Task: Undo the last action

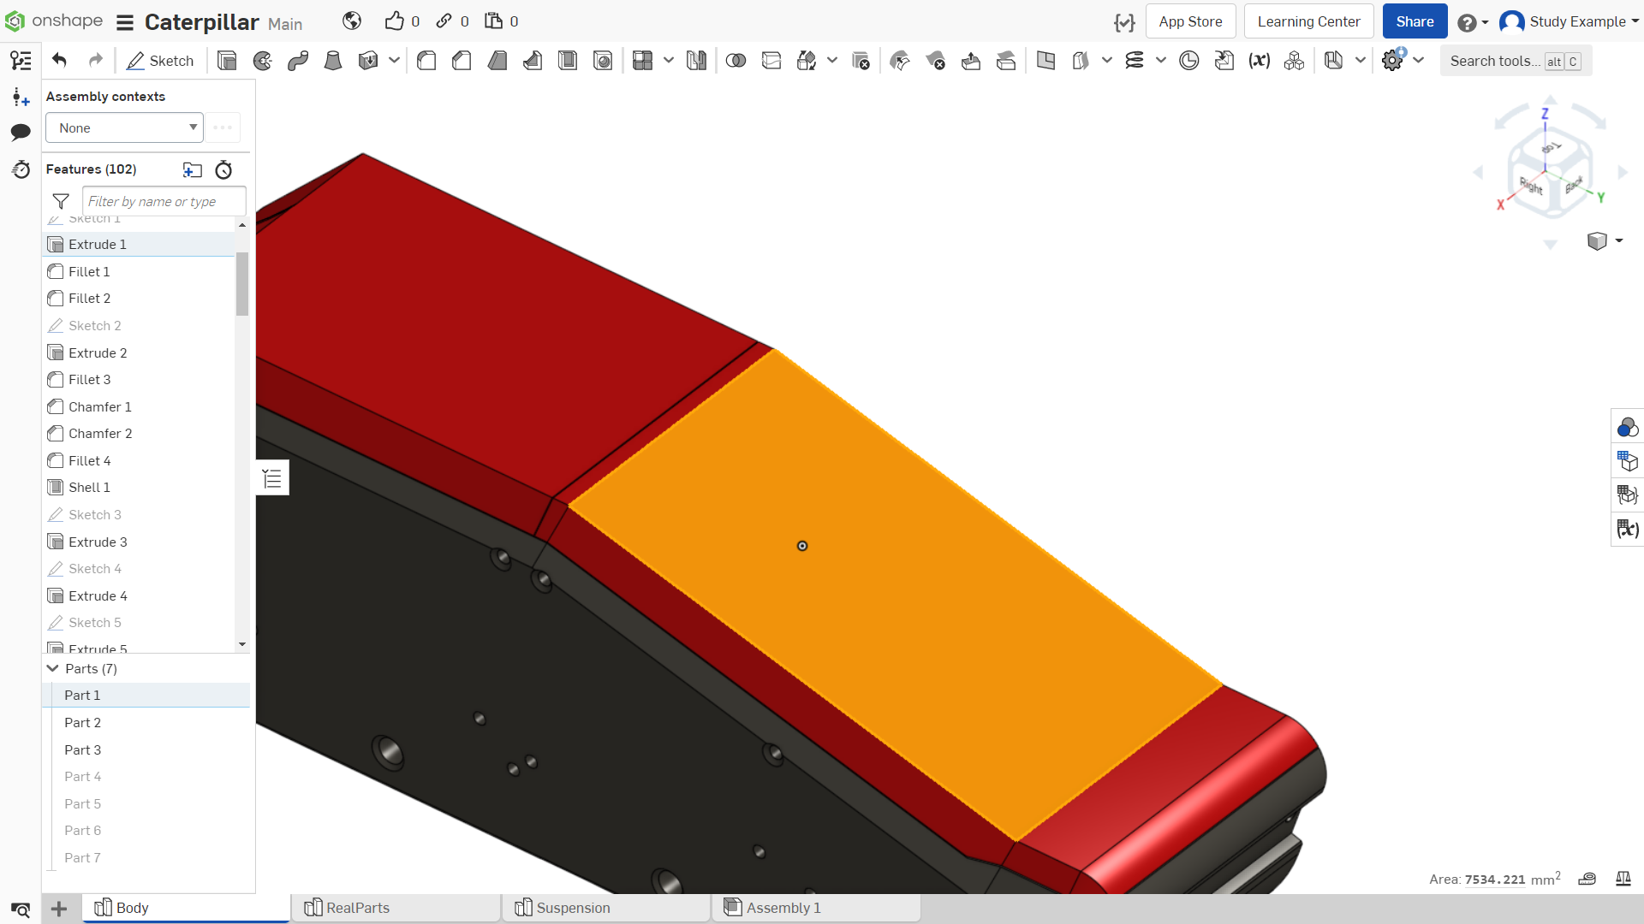Action: (x=59, y=61)
